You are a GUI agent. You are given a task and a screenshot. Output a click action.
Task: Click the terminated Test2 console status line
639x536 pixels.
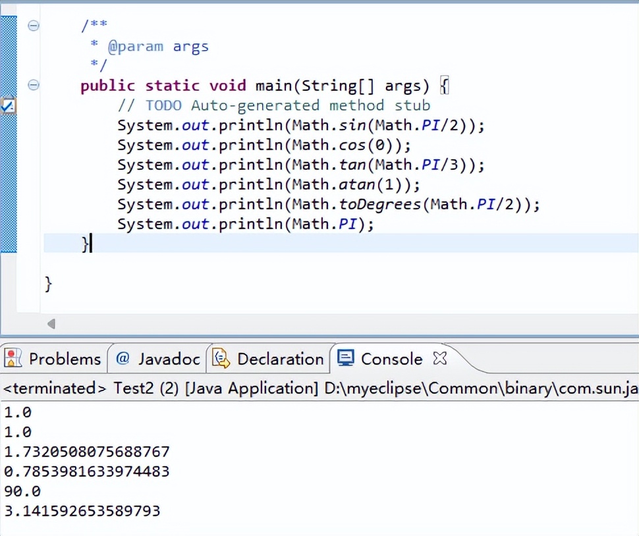(x=319, y=388)
